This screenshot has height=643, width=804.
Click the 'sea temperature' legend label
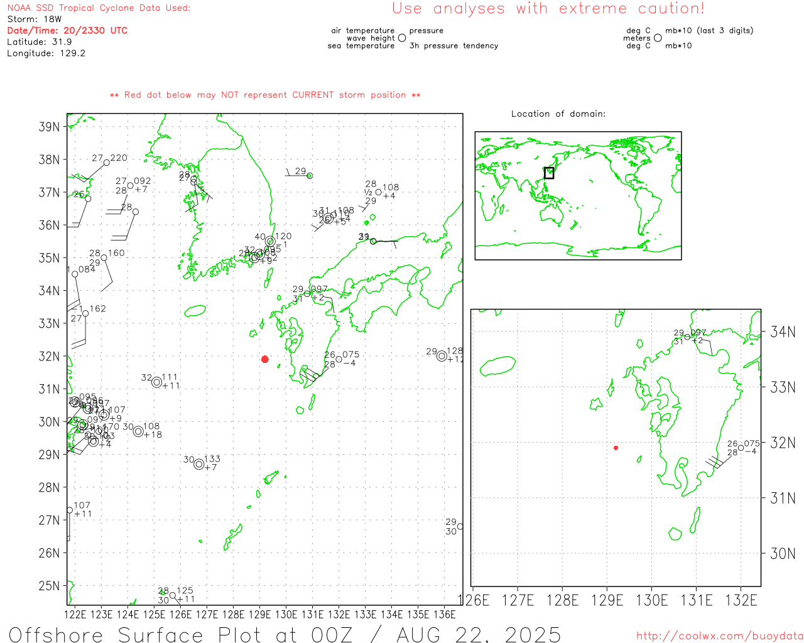361,46
